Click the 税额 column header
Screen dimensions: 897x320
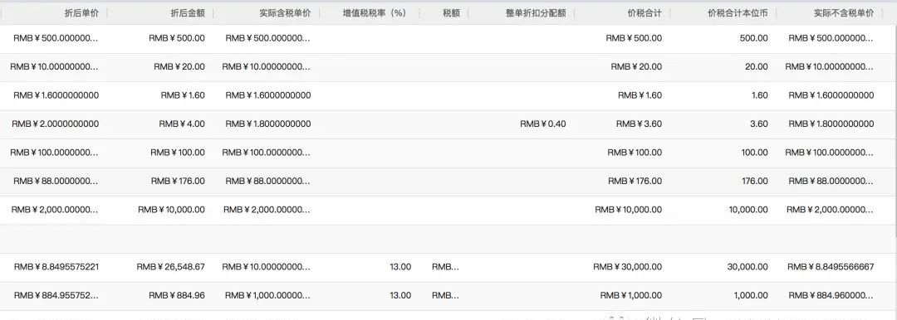pyautogui.click(x=451, y=13)
